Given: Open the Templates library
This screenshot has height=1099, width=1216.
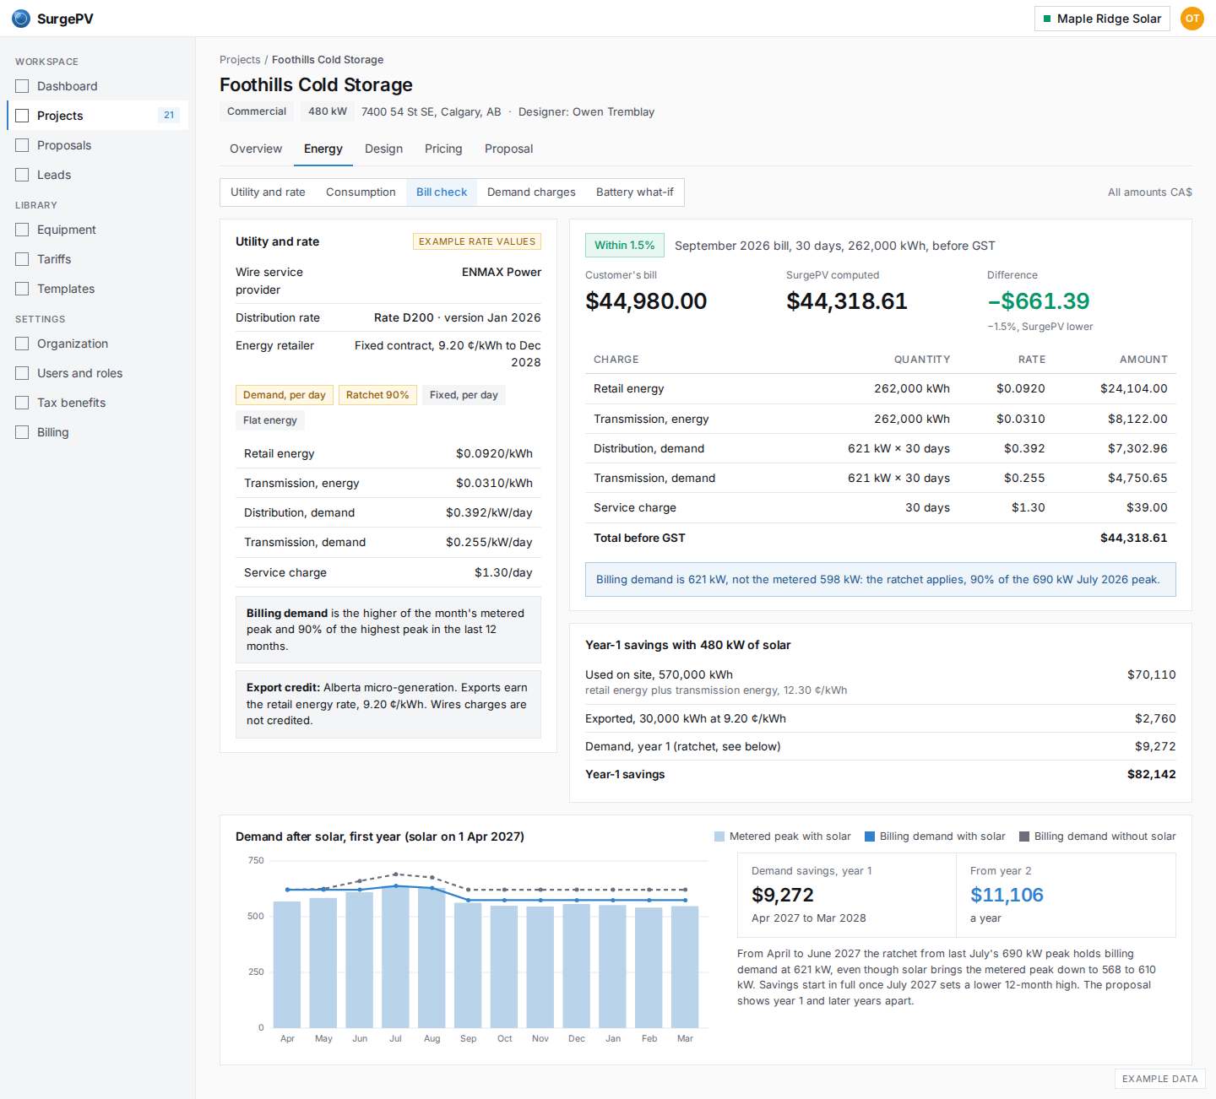Looking at the screenshot, I should [x=97, y=289].
